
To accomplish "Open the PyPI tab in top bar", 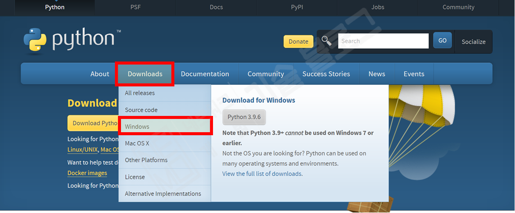I will 297,7.
